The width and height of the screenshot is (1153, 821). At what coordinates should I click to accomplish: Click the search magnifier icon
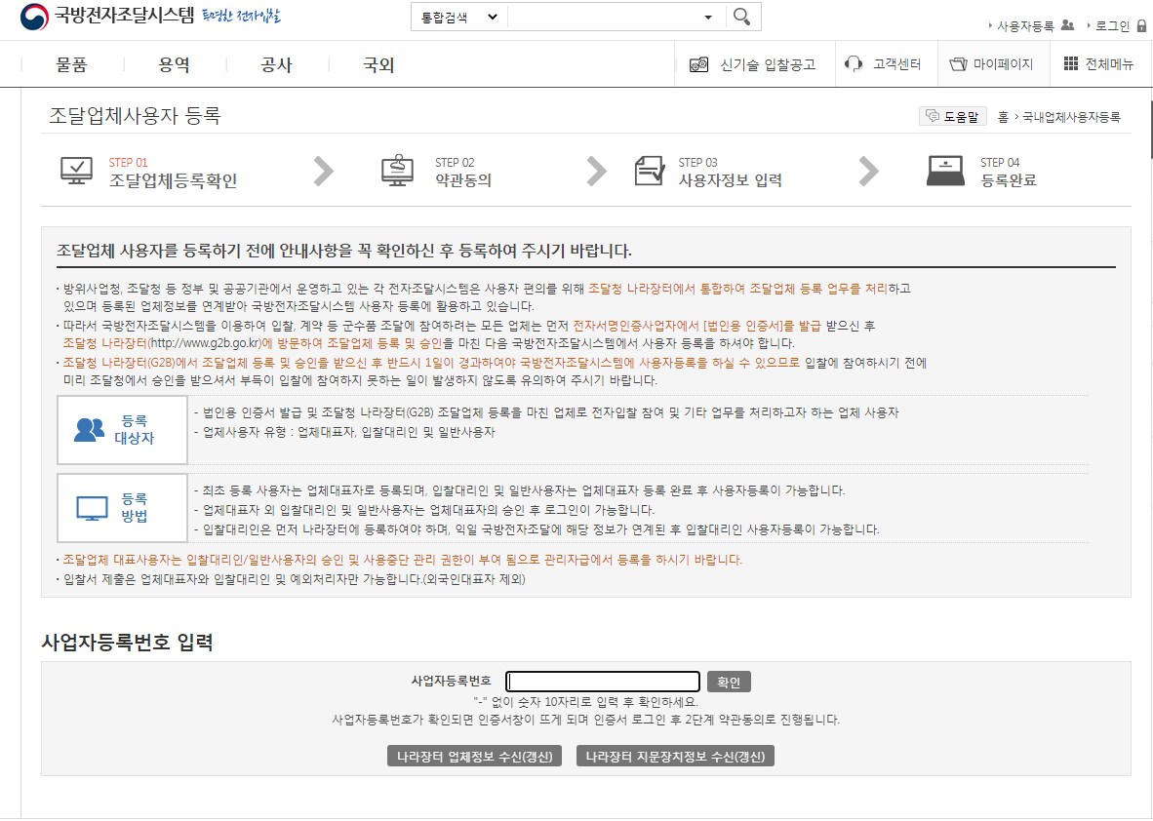(x=743, y=17)
